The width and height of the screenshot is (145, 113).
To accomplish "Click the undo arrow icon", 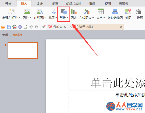I will click(x=31, y=27).
